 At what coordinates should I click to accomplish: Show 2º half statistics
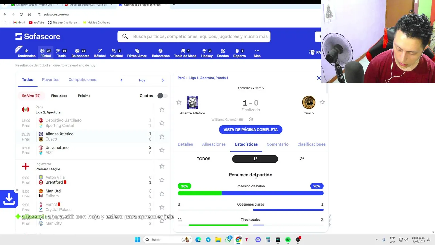coord(302,159)
